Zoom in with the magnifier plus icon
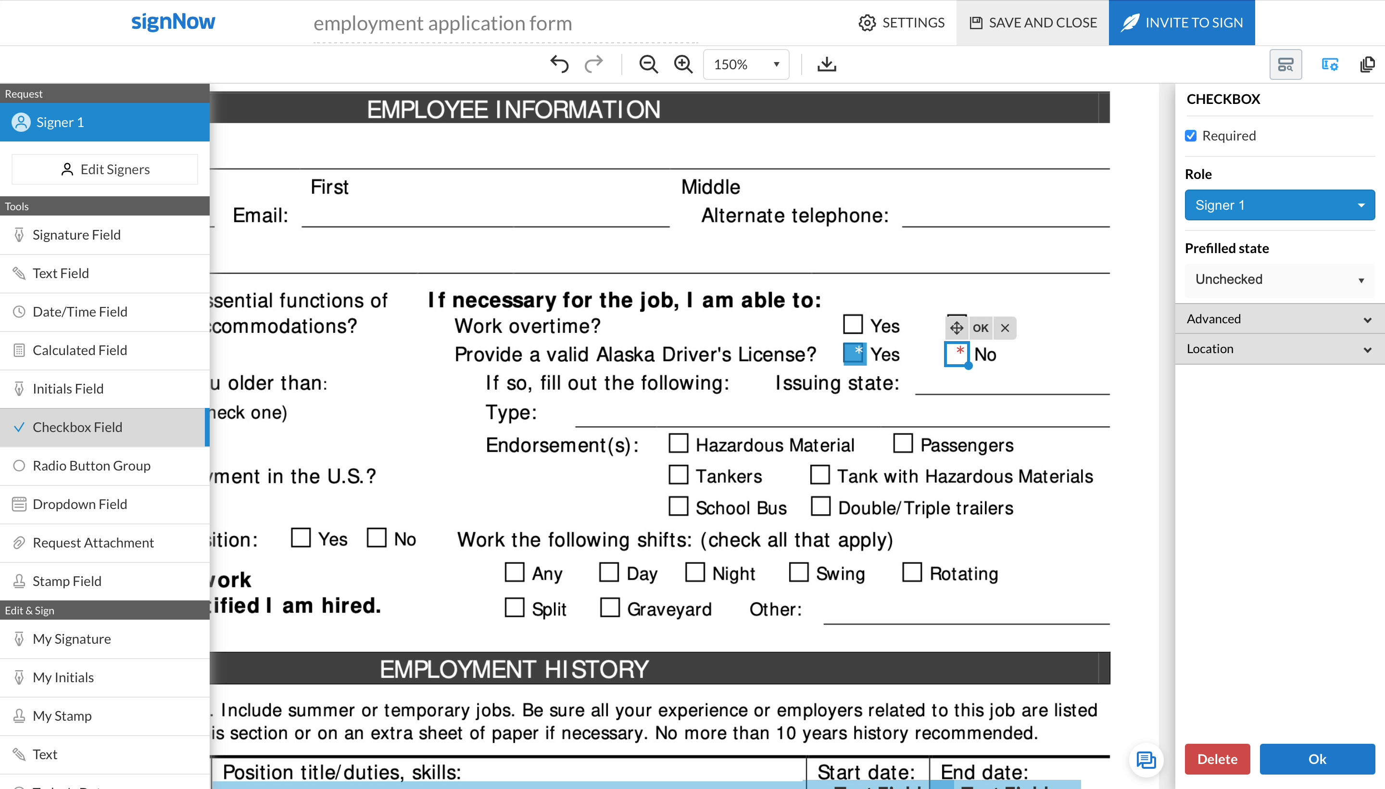This screenshot has height=789, width=1385. click(683, 64)
